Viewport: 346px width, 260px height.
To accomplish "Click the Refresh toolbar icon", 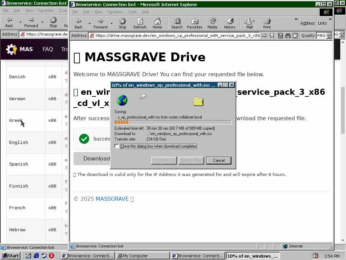I will 140,23.
